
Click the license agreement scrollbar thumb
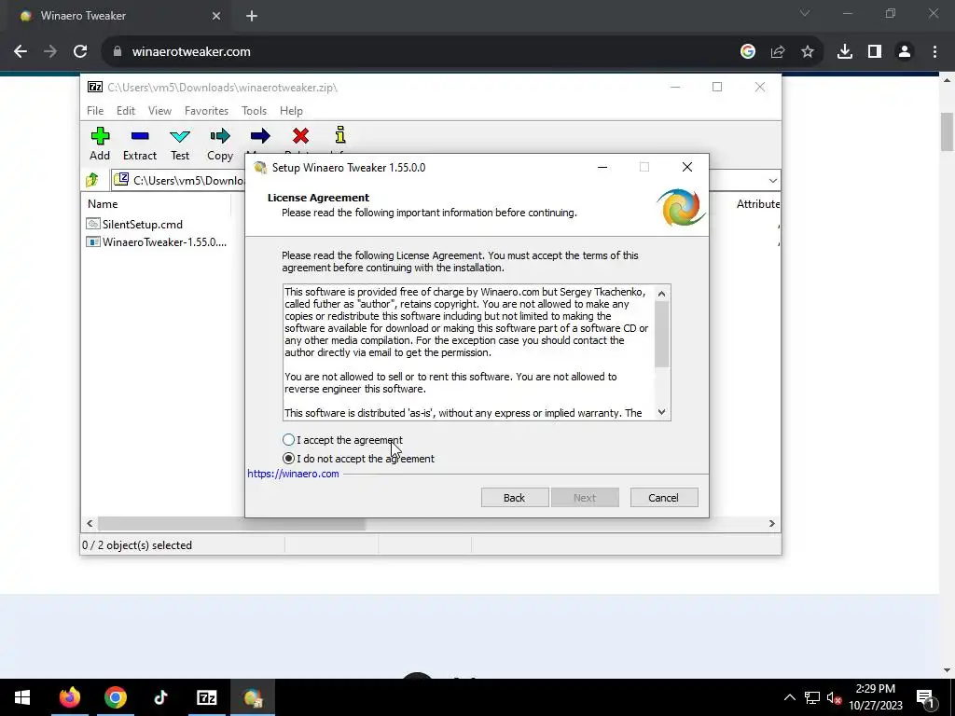tap(662, 334)
